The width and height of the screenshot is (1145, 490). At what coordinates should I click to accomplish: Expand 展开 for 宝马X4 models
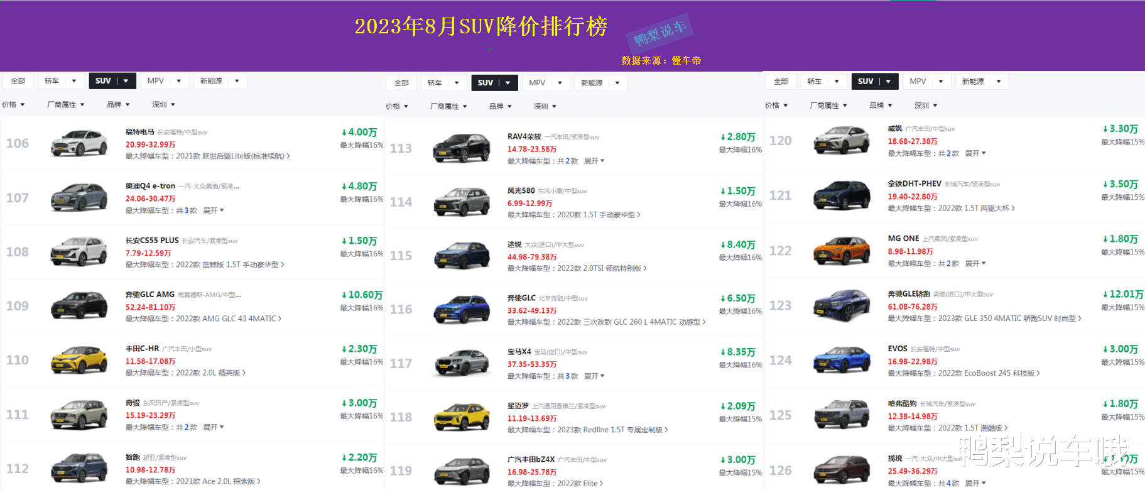tap(594, 376)
